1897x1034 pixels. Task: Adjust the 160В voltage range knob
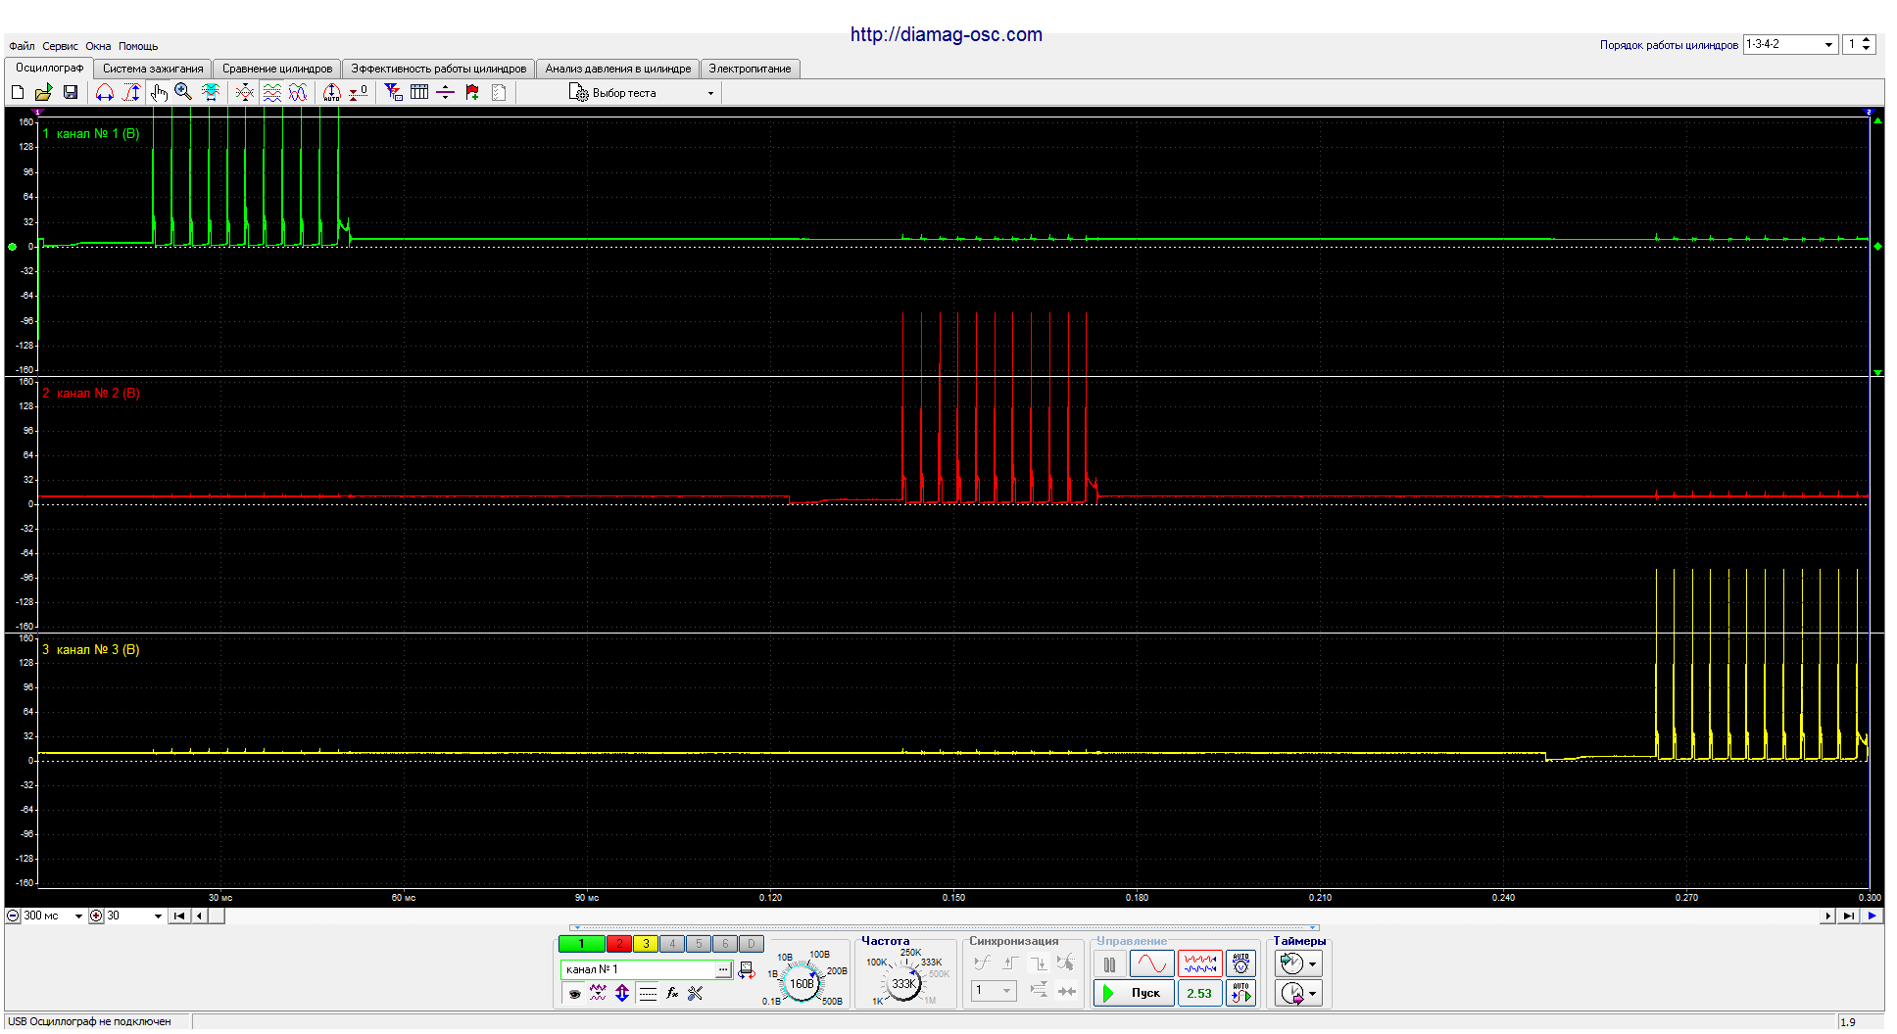coord(803,983)
